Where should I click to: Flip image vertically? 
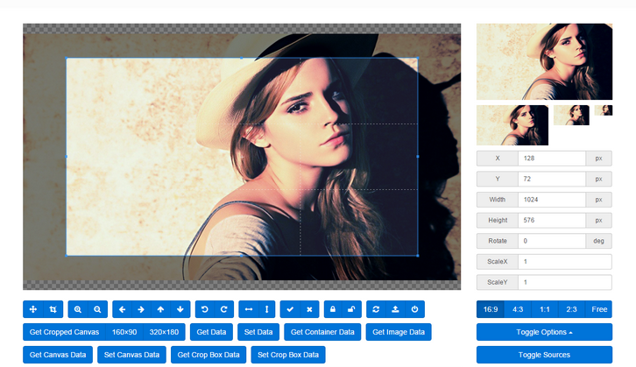click(x=267, y=309)
